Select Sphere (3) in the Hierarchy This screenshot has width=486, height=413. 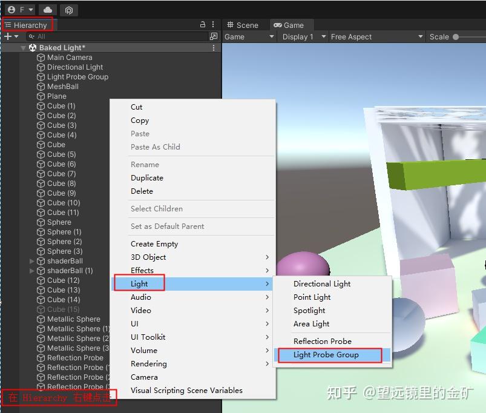[x=65, y=251]
